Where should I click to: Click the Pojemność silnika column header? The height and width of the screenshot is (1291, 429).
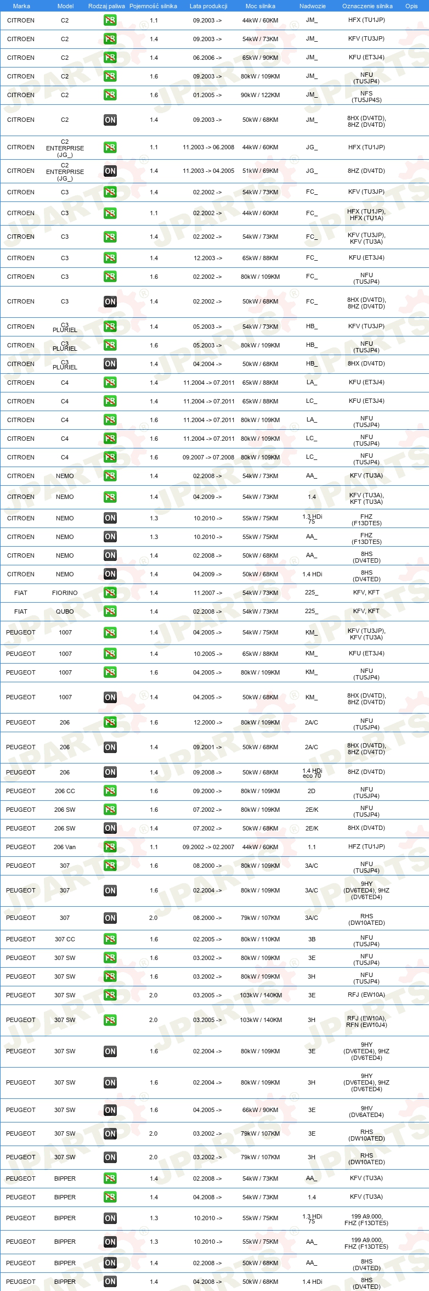153,6
